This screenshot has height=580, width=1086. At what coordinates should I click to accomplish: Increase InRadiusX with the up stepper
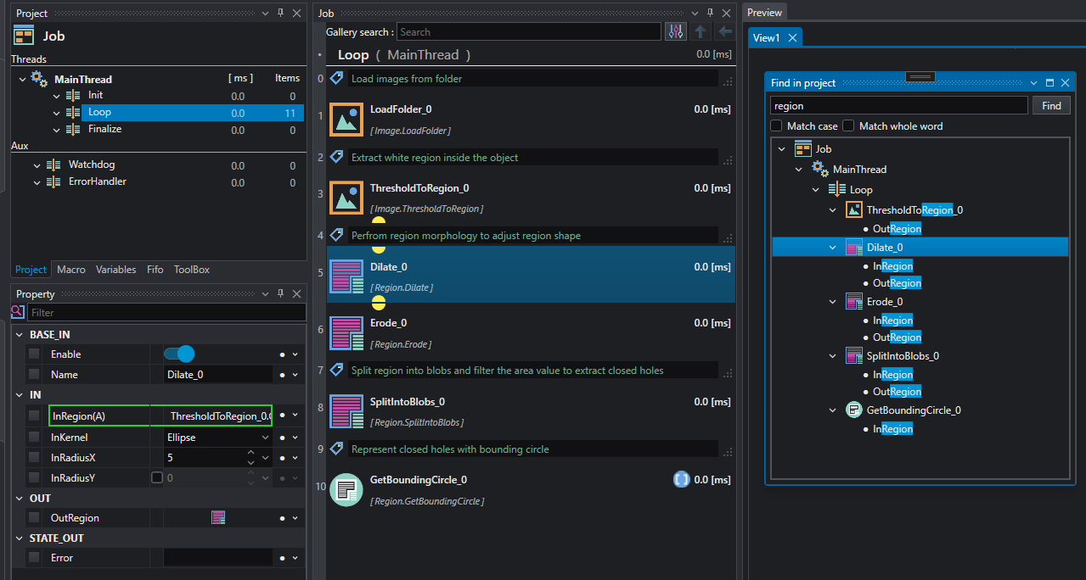click(x=250, y=453)
